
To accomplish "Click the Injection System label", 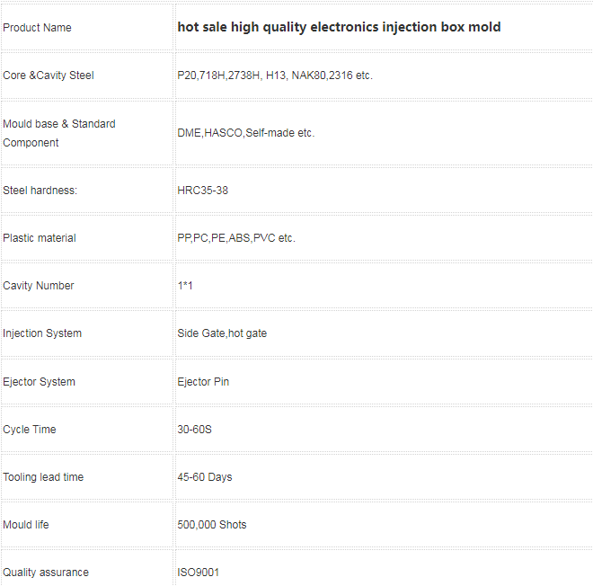I will click(x=42, y=333).
